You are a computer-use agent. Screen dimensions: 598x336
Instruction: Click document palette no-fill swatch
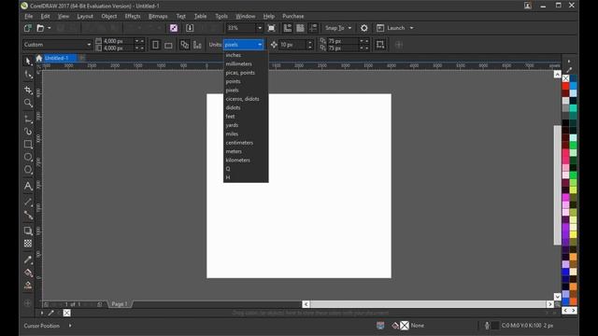[x=66, y=313]
